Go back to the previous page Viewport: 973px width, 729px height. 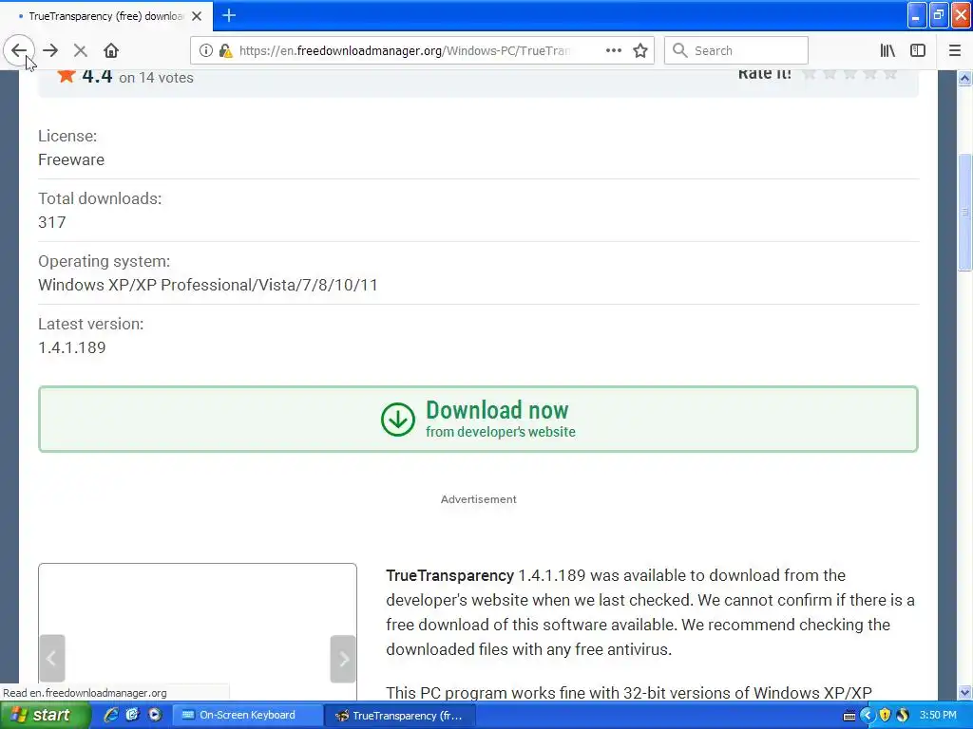point(19,50)
